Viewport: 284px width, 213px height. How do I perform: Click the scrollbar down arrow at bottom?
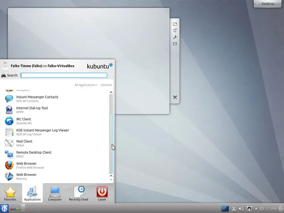(x=111, y=180)
